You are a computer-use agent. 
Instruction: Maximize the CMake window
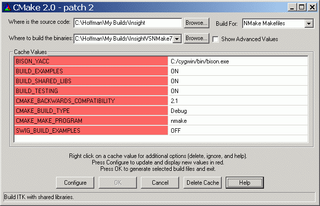[x=302, y=7]
